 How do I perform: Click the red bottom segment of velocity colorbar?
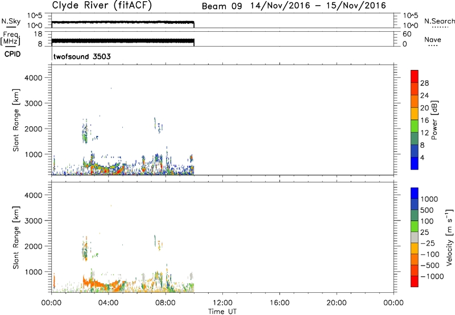click(415, 281)
